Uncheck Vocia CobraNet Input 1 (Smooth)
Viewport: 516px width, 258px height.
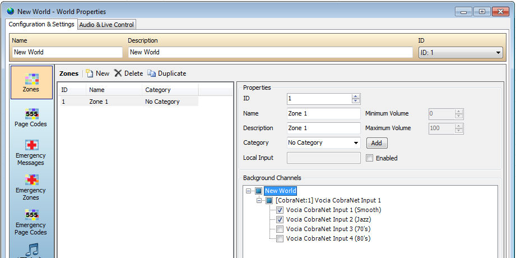[280, 210]
